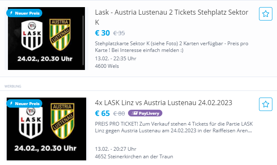Screen dimensions: 277x165
Task: Click the crossed-out € 80 old price
Action: [x=119, y=113]
